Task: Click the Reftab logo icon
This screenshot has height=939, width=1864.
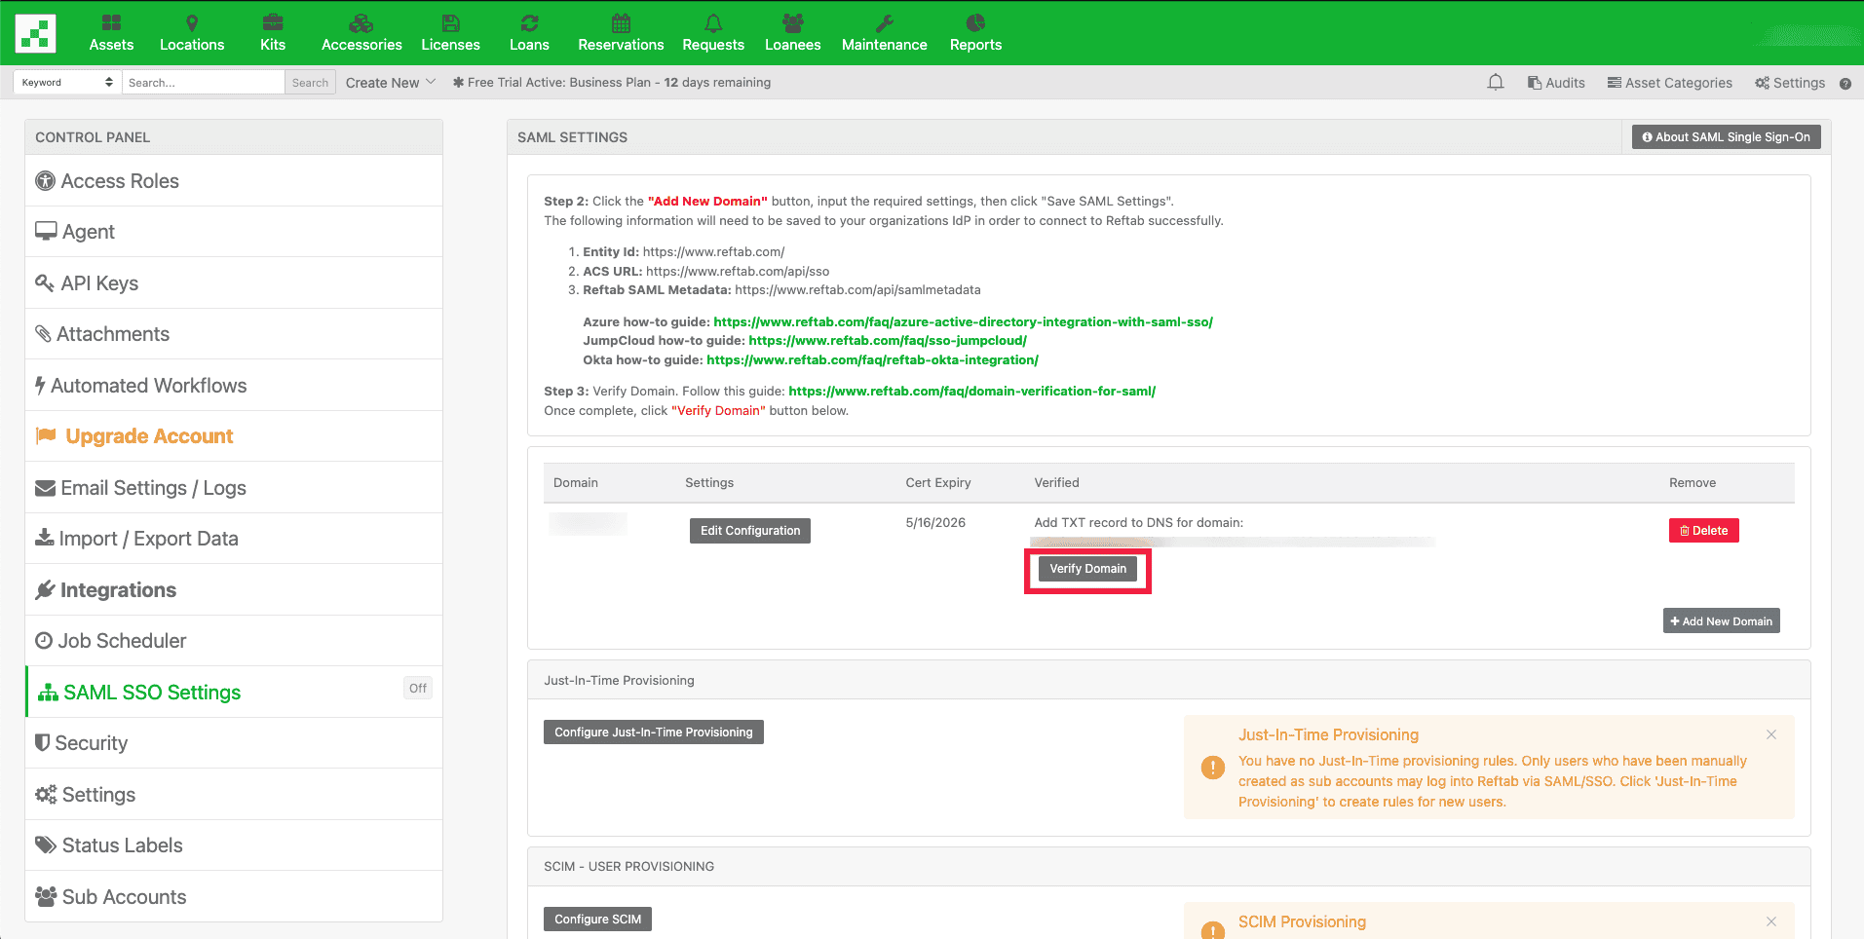Action: pyautogui.click(x=36, y=33)
